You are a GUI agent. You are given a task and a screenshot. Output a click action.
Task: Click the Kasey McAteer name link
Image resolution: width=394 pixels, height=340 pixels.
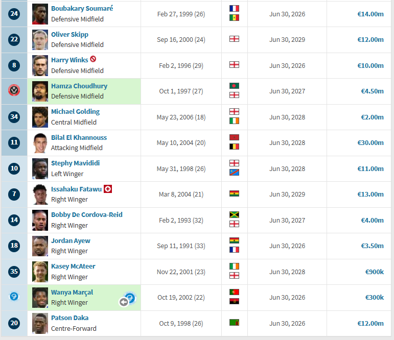(x=73, y=266)
